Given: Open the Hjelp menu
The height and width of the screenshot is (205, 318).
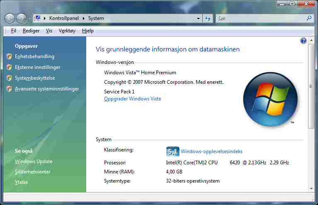Looking at the screenshot, I should 87,31.
